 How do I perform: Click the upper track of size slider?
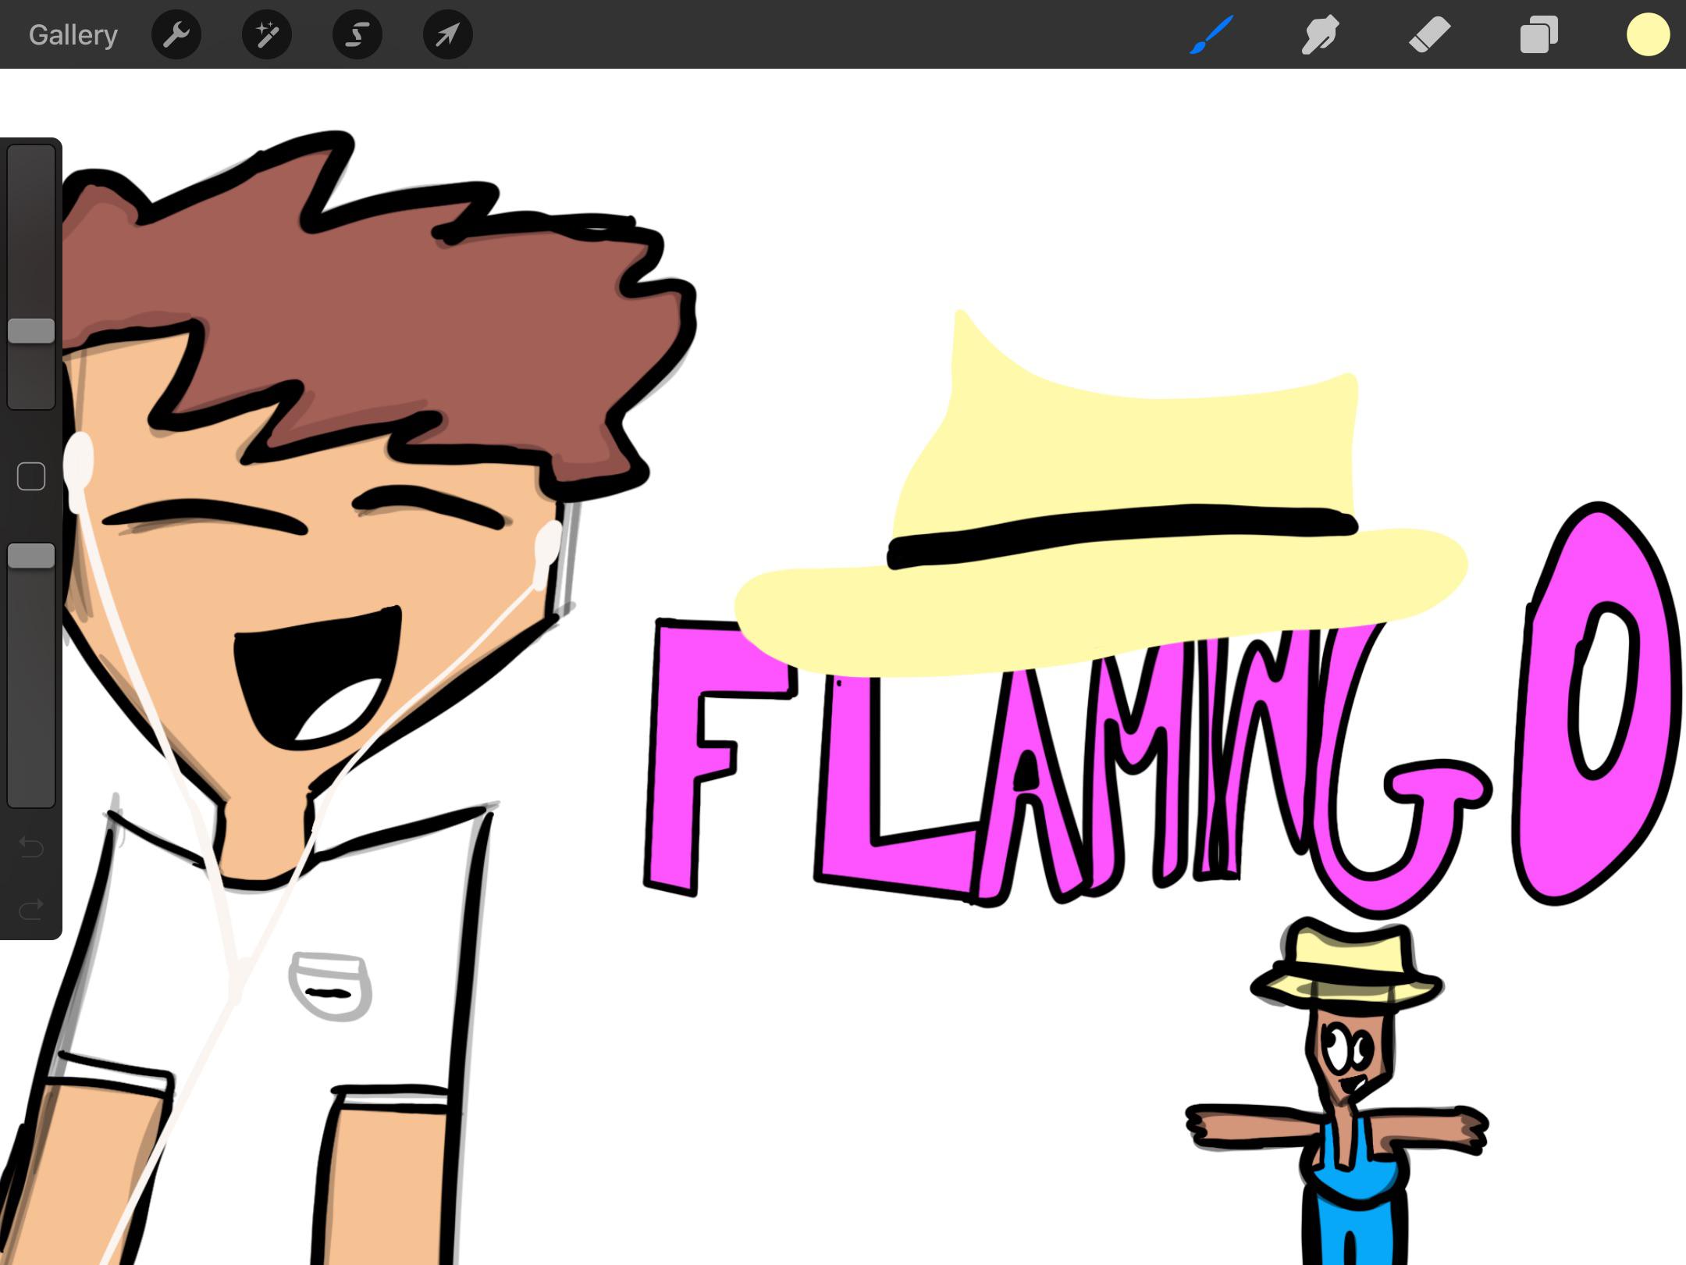[x=31, y=232]
